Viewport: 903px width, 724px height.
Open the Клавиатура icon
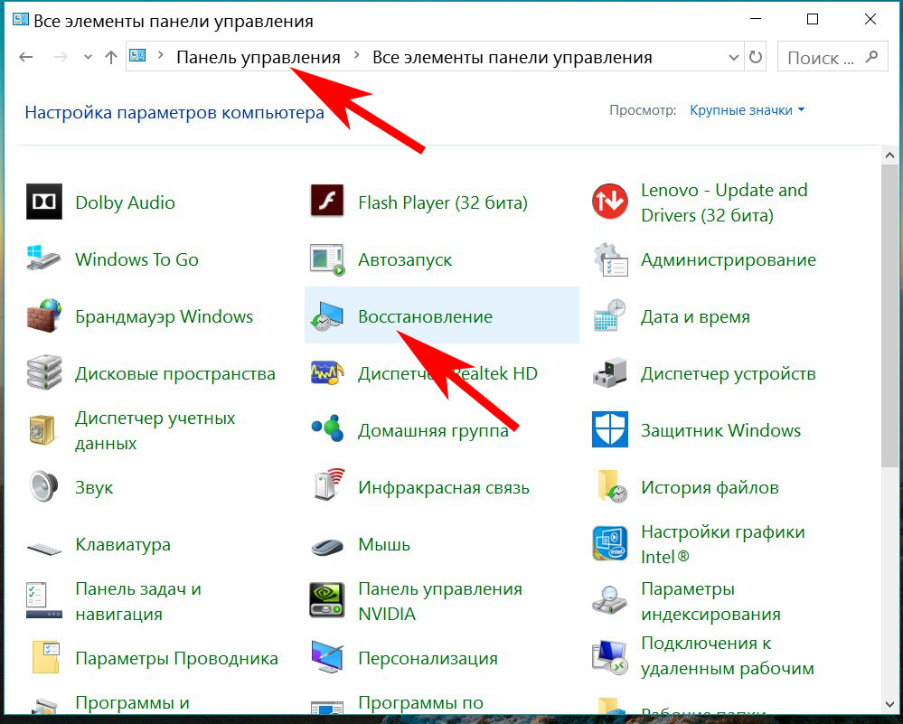coord(43,548)
